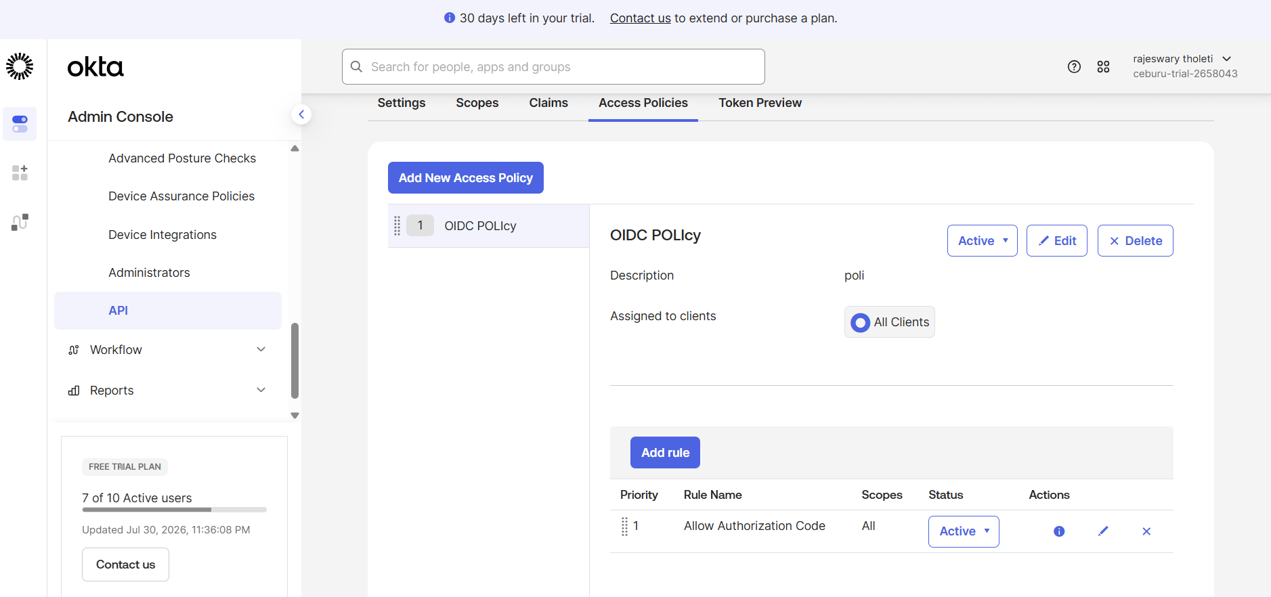Focus the people, apps and groups search field
The height and width of the screenshot is (597, 1271).
point(553,66)
